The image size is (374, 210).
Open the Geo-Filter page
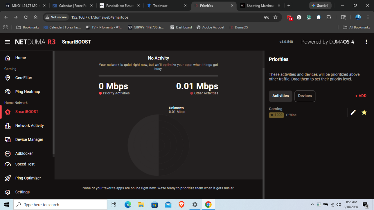23,78
